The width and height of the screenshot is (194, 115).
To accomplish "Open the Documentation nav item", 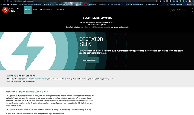I will point(46,10).
